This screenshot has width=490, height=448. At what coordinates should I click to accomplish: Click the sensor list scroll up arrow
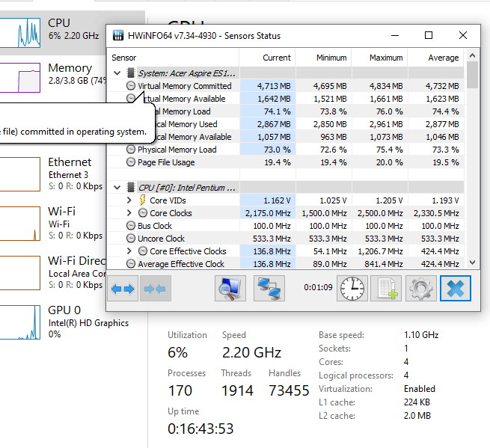472,55
